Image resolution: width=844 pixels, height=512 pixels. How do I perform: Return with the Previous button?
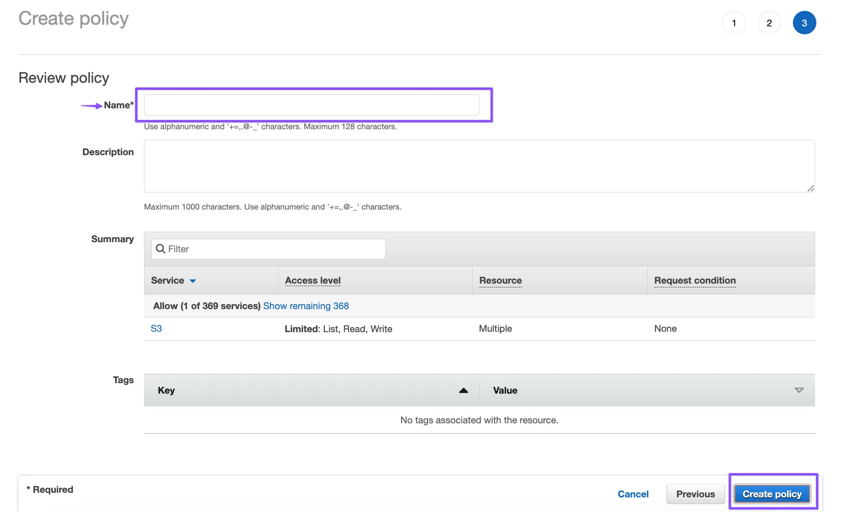tap(695, 494)
